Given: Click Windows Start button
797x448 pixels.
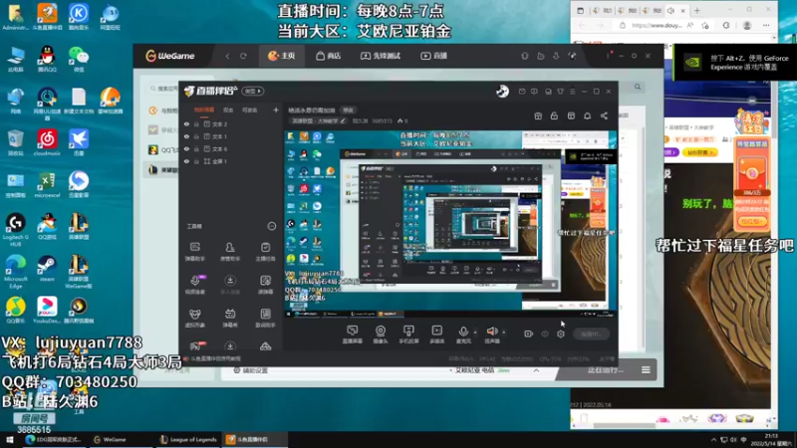Looking at the screenshot, I should click(x=10, y=440).
